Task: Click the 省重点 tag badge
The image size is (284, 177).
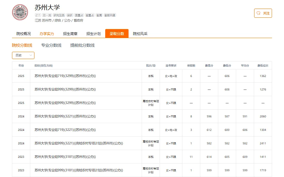Action: click(x=89, y=15)
